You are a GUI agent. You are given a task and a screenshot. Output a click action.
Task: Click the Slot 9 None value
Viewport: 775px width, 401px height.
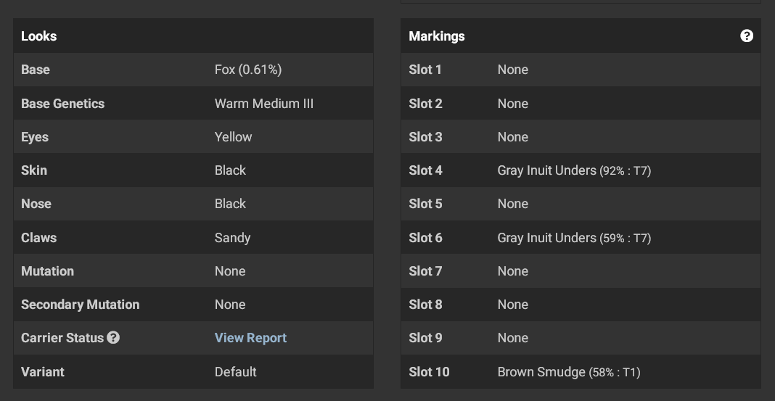512,338
